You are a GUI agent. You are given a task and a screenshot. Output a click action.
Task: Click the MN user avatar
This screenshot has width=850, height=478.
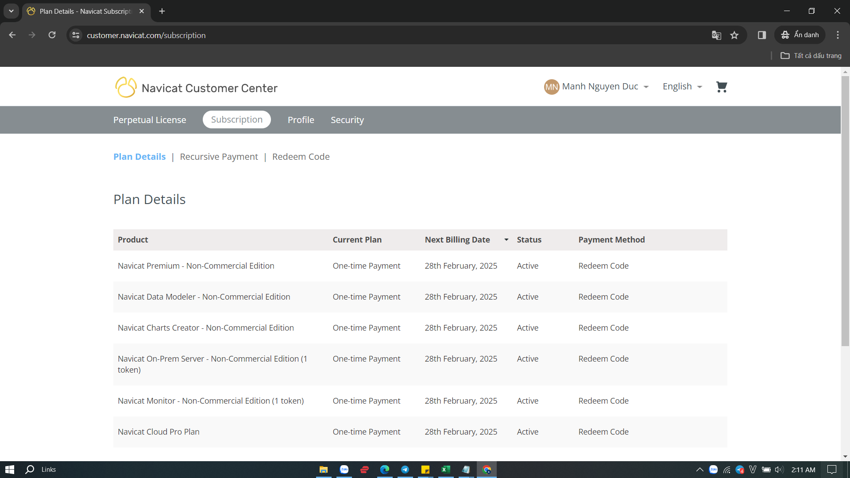click(x=552, y=87)
